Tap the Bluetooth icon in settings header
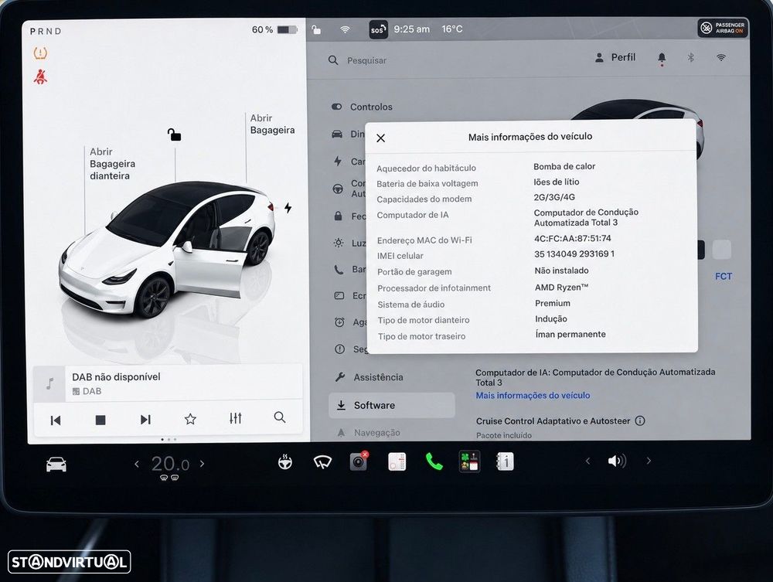773x582 pixels. (x=690, y=58)
